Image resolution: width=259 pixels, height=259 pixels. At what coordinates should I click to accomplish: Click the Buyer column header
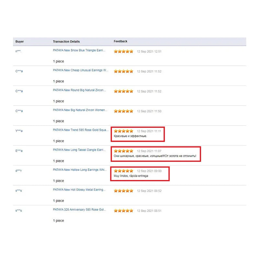tap(19, 41)
